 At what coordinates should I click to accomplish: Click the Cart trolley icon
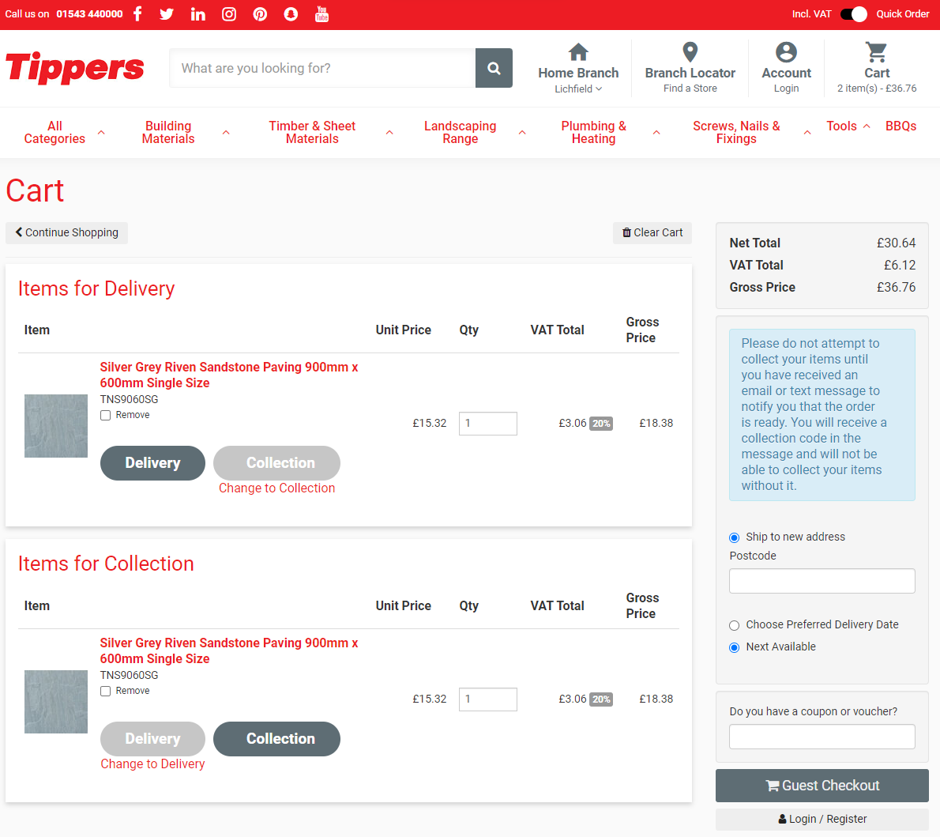coord(877,52)
